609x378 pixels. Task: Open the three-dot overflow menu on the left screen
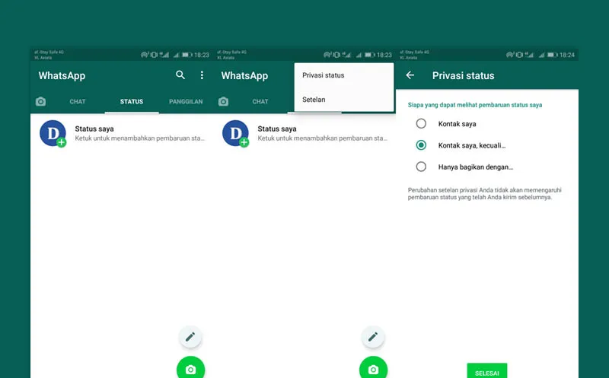click(x=202, y=75)
